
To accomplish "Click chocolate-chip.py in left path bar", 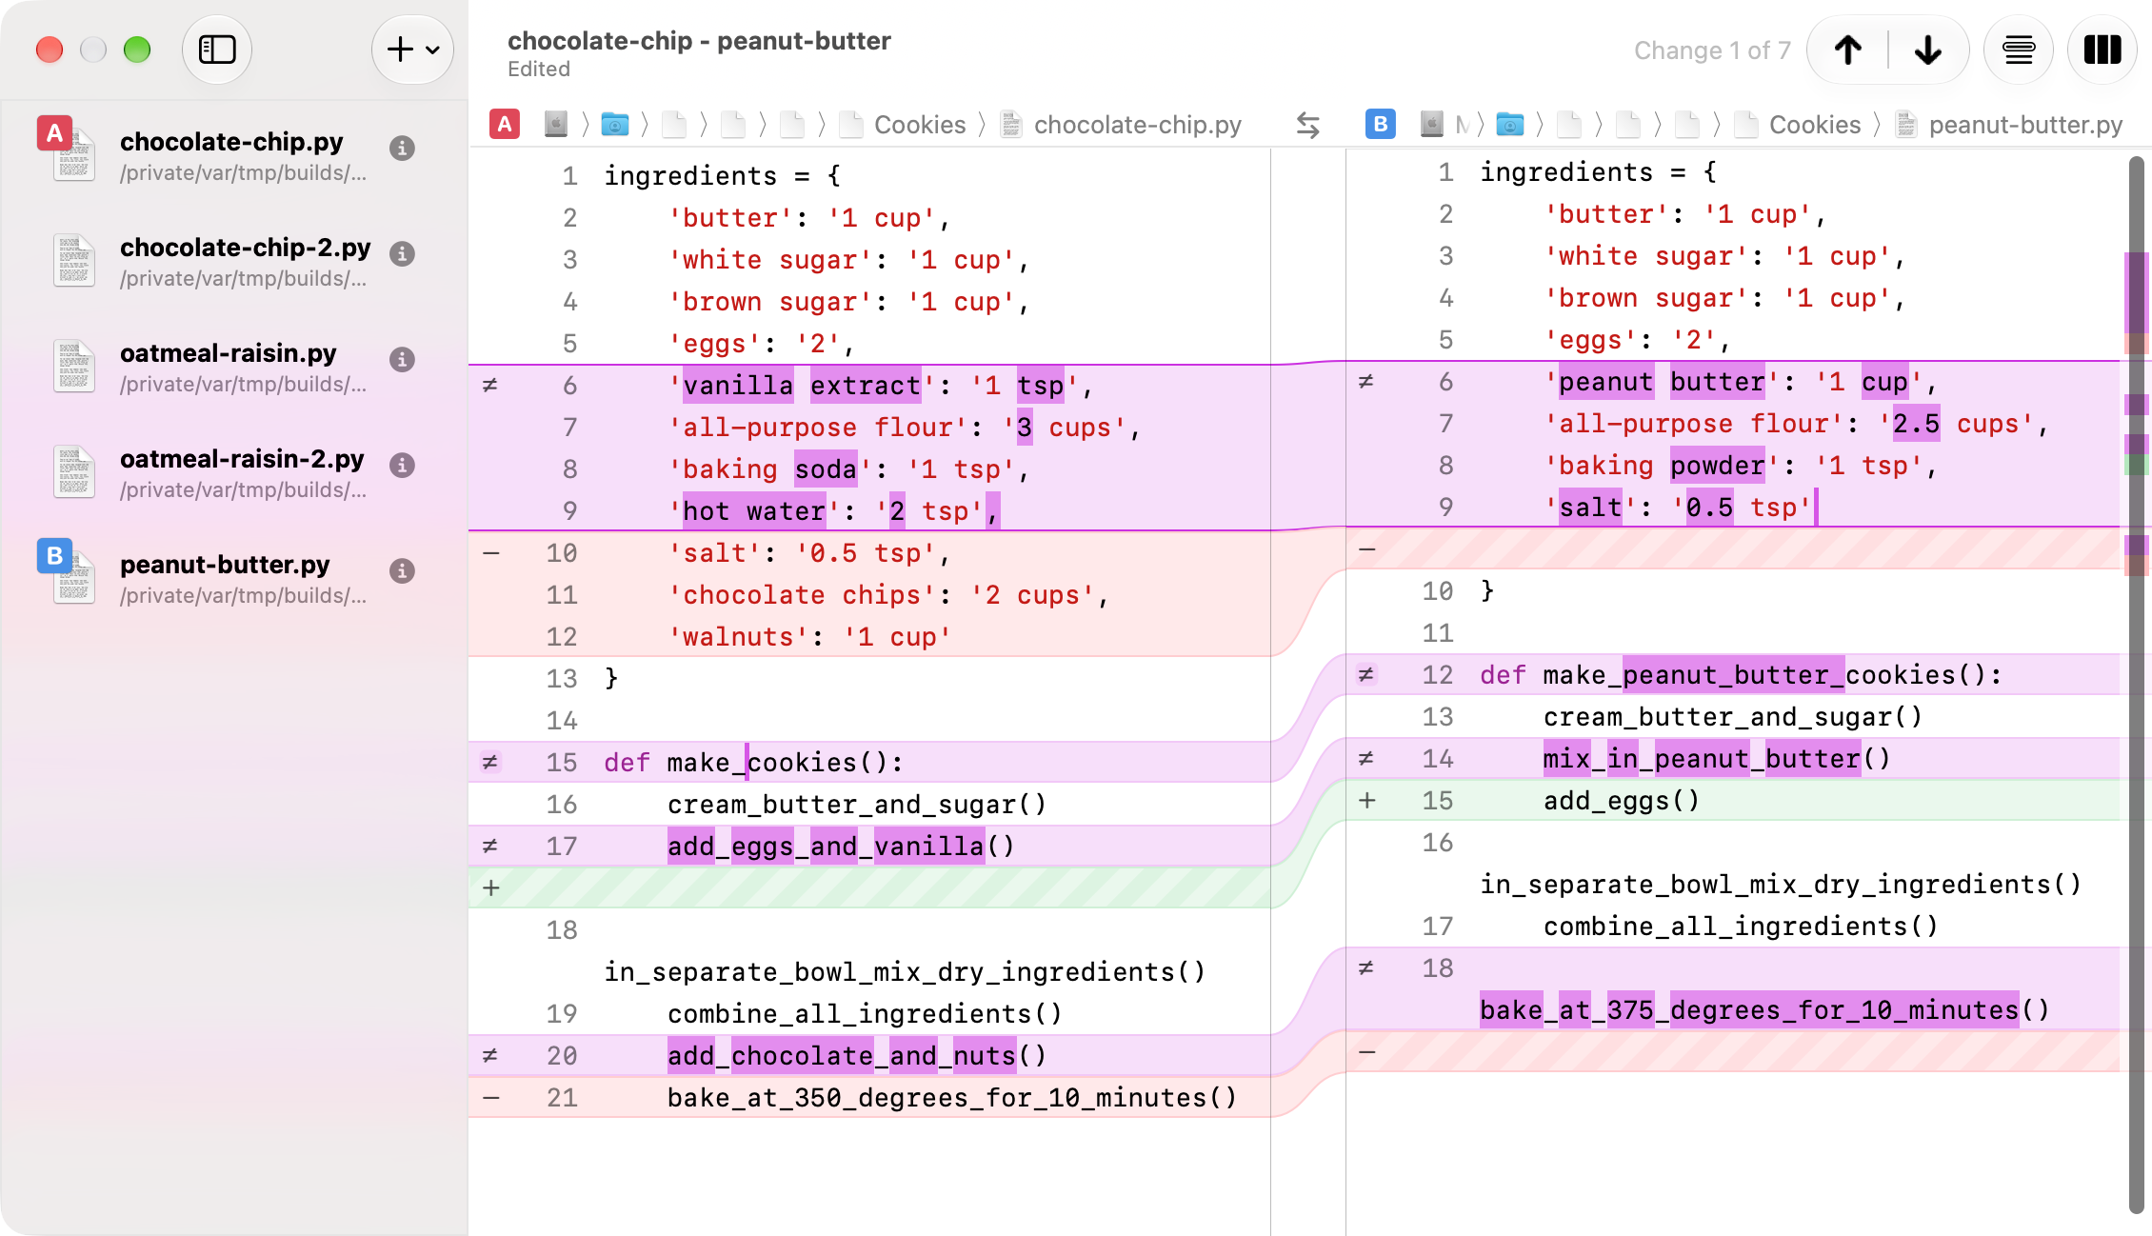I will pyautogui.click(x=1122, y=125).
